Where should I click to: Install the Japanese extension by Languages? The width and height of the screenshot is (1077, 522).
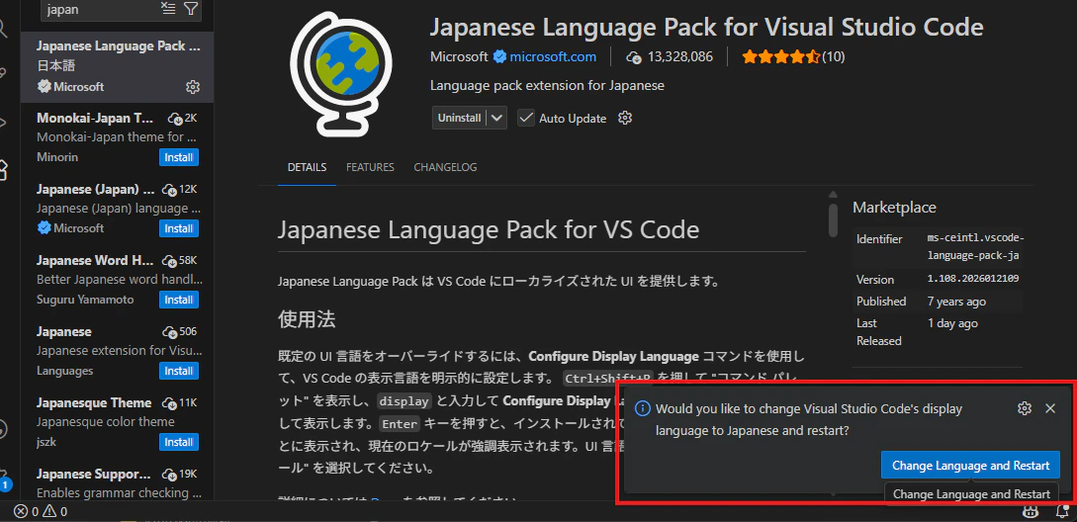(179, 371)
